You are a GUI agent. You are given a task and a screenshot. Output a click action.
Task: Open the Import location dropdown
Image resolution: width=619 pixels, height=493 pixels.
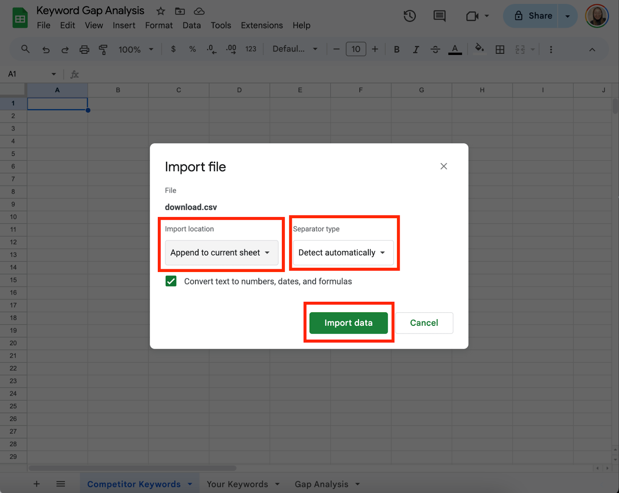point(221,253)
